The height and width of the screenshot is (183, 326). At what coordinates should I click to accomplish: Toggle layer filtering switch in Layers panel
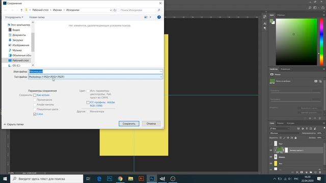324,128
